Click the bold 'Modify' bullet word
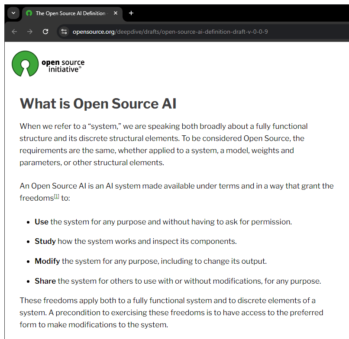The width and height of the screenshot is (349, 339). pyautogui.click(x=47, y=261)
